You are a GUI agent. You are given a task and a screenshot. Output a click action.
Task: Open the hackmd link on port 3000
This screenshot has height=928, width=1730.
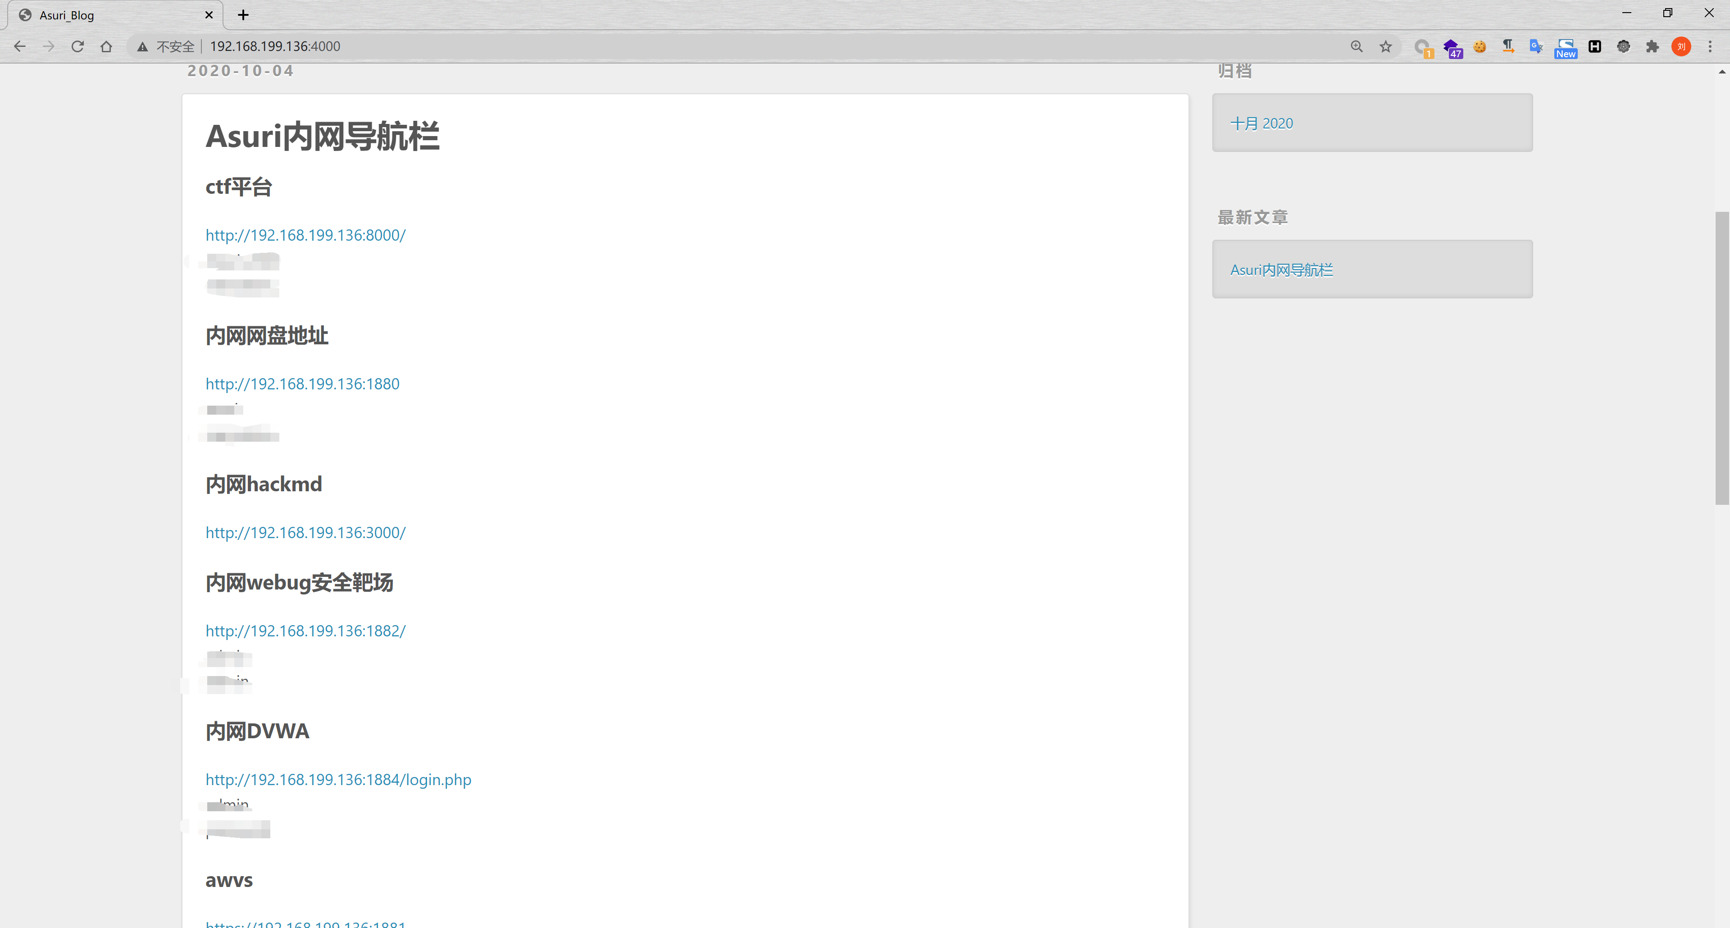[305, 532]
